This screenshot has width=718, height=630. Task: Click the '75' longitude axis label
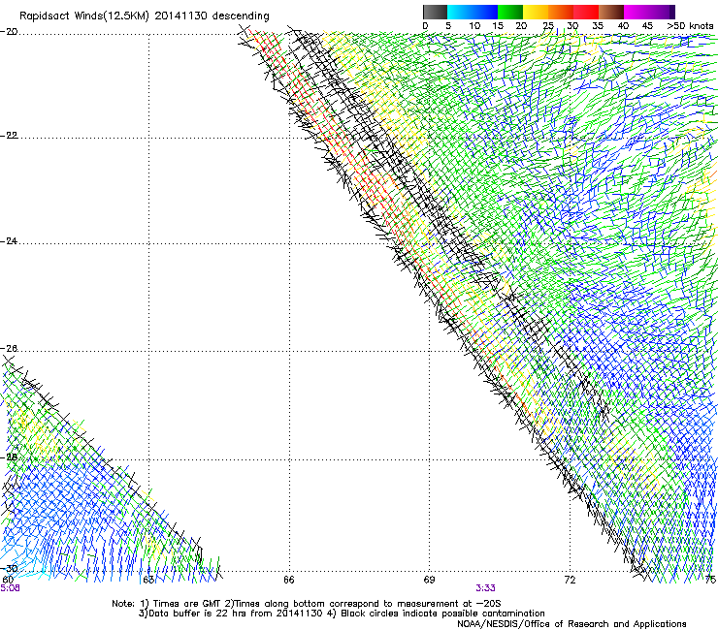coord(710,581)
